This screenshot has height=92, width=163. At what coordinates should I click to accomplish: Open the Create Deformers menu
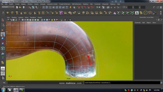pyautogui.click(x=65, y=4)
